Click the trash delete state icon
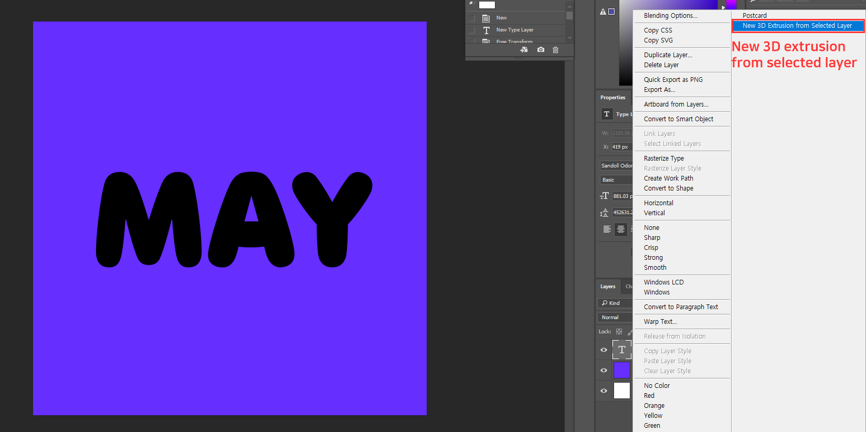Image resolution: width=866 pixels, height=432 pixels. (x=555, y=50)
